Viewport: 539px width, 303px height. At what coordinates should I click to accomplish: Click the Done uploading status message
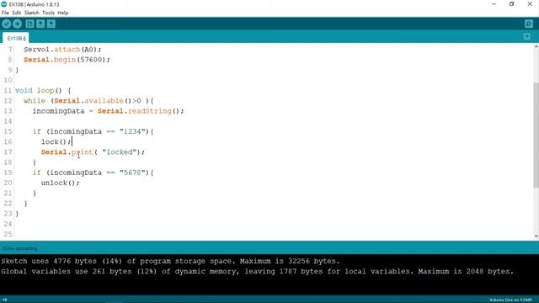(19, 248)
